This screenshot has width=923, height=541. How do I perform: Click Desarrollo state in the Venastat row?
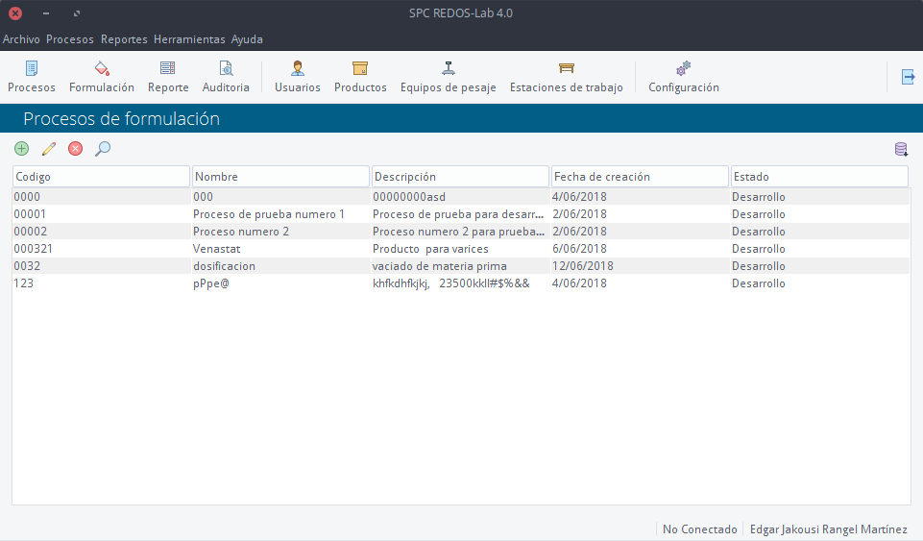click(x=758, y=249)
